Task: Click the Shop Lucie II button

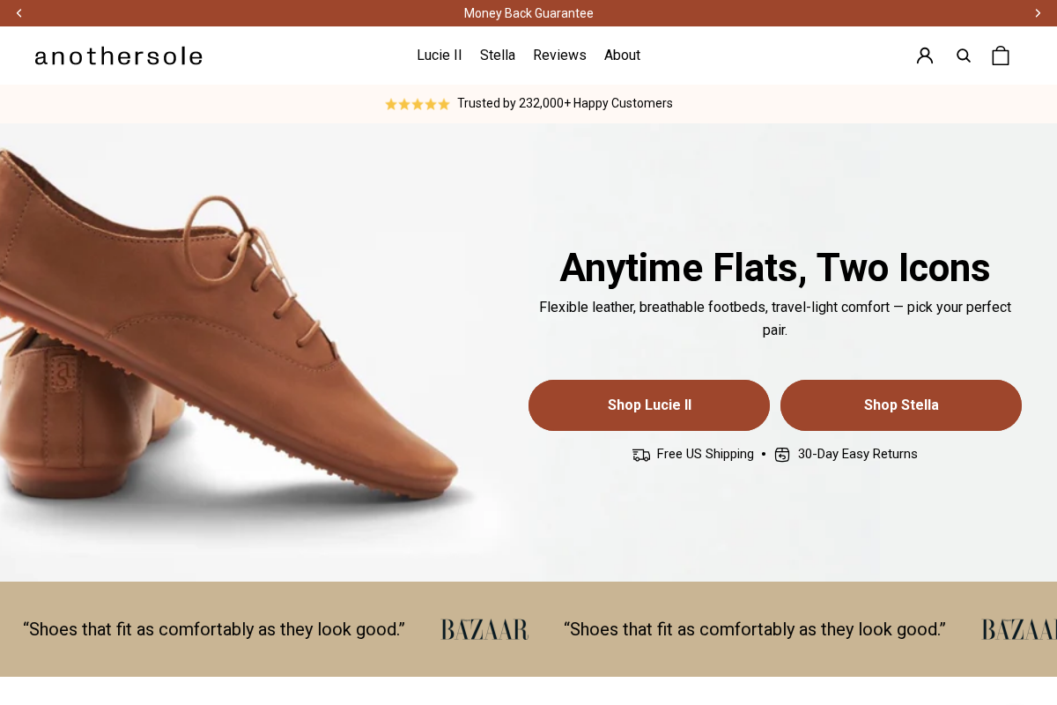Action: (x=648, y=404)
